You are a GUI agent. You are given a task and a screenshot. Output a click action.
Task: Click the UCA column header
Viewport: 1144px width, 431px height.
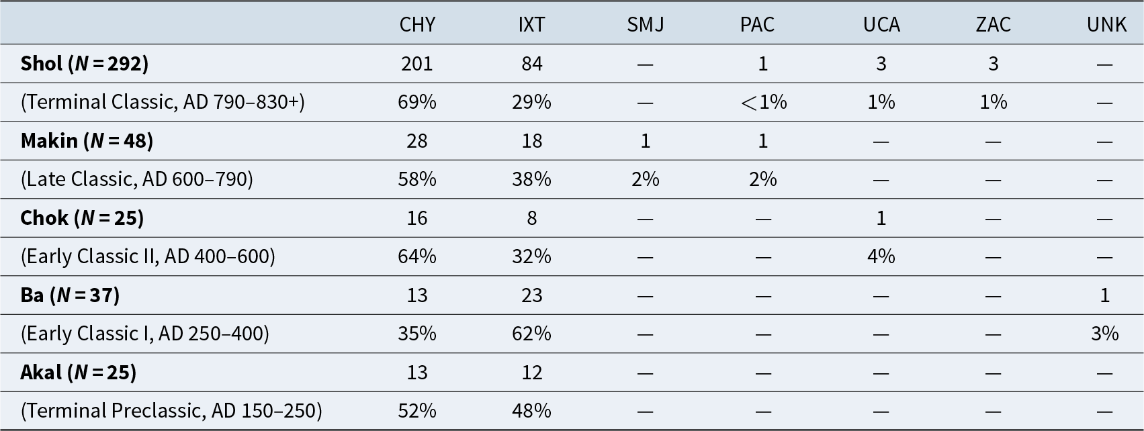[x=881, y=25]
